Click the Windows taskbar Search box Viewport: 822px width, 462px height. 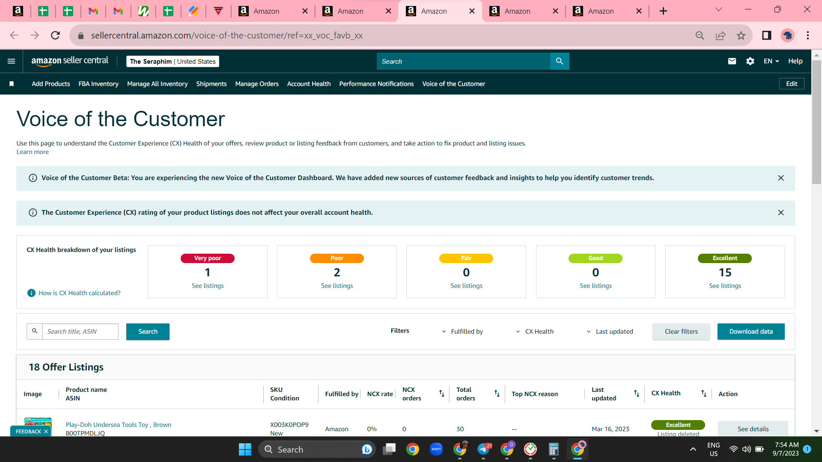(x=317, y=449)
